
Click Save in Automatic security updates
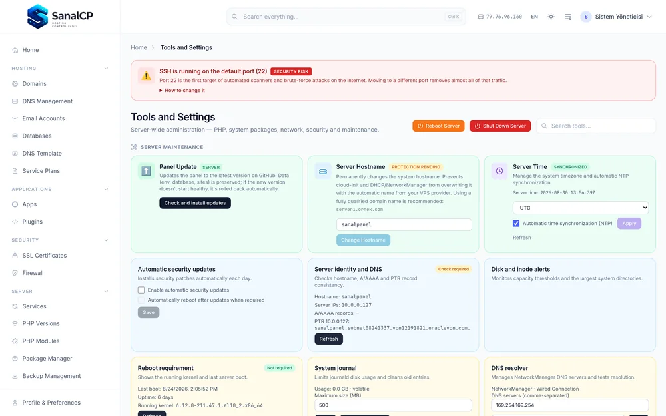point(149,312)
